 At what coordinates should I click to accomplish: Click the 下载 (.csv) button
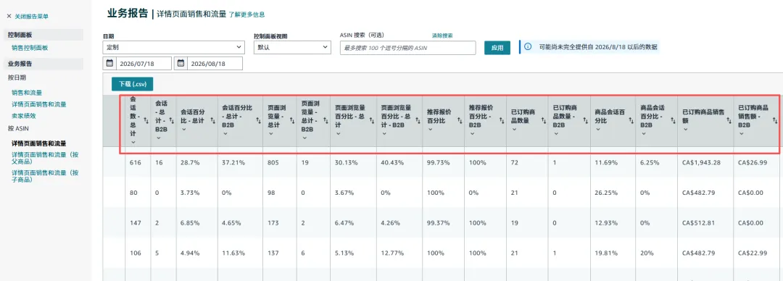click(133, 84)
